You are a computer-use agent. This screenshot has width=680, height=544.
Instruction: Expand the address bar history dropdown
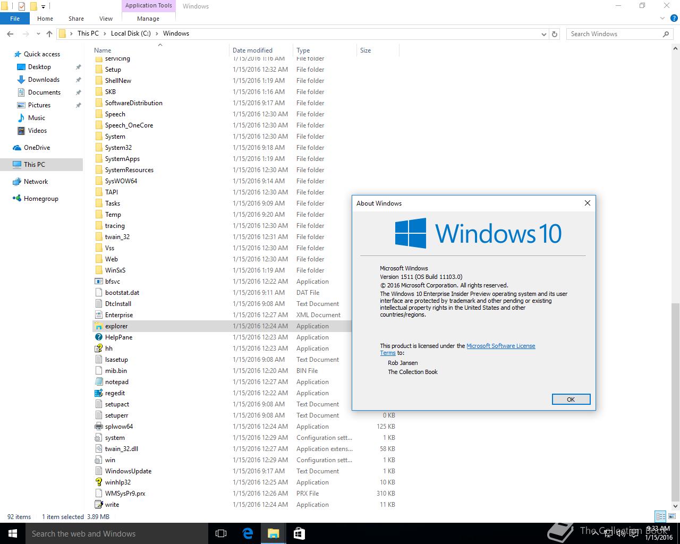coord(543,34)
